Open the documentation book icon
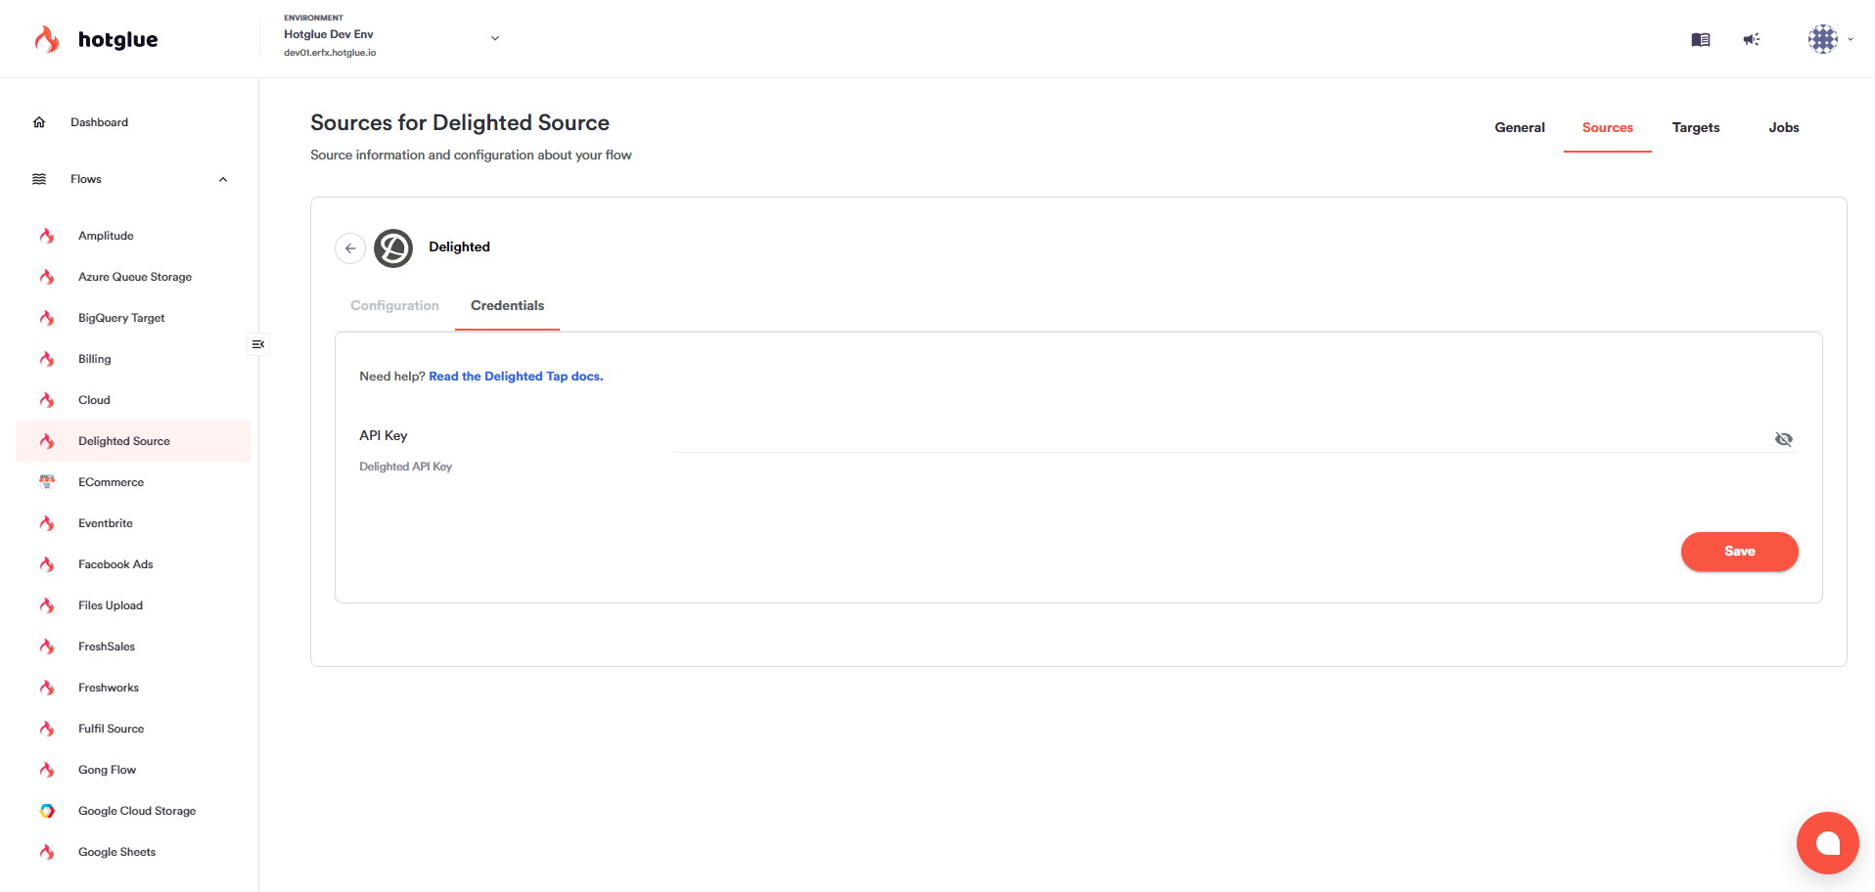1875x892 pixels. click(1701, 39)
